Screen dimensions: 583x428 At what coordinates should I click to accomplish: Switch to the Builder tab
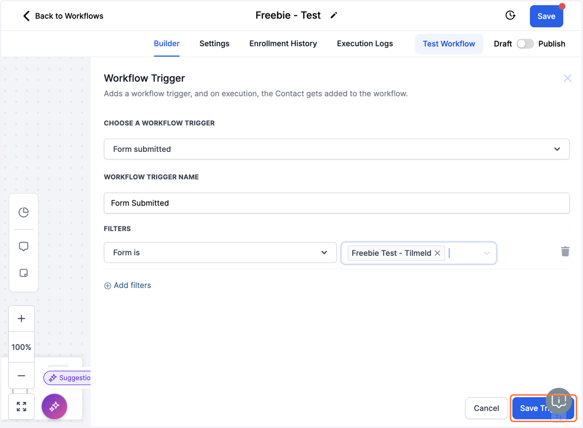167,43
